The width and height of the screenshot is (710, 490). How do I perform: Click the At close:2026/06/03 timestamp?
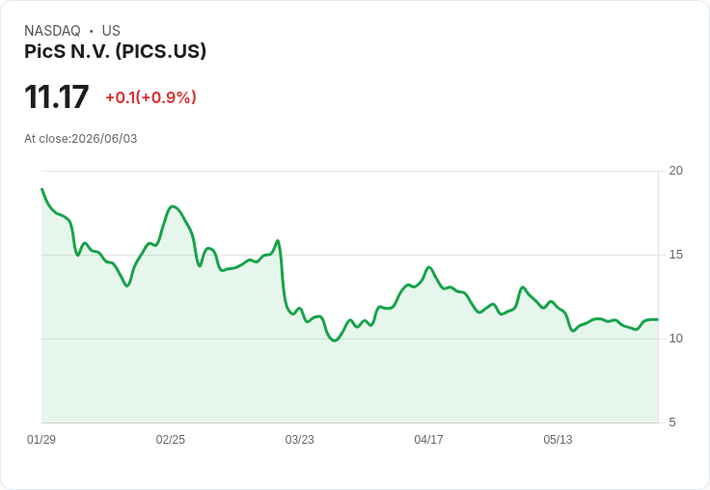[81, 139]
